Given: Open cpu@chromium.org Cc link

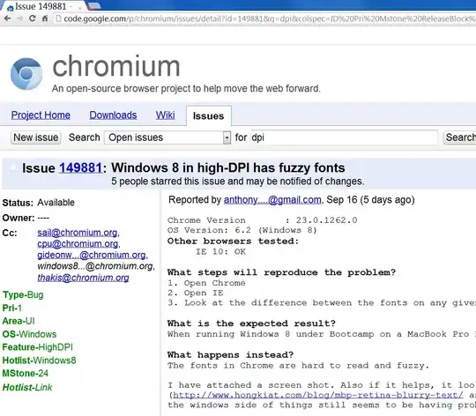Looking at the screenshot, I should 78,244.
